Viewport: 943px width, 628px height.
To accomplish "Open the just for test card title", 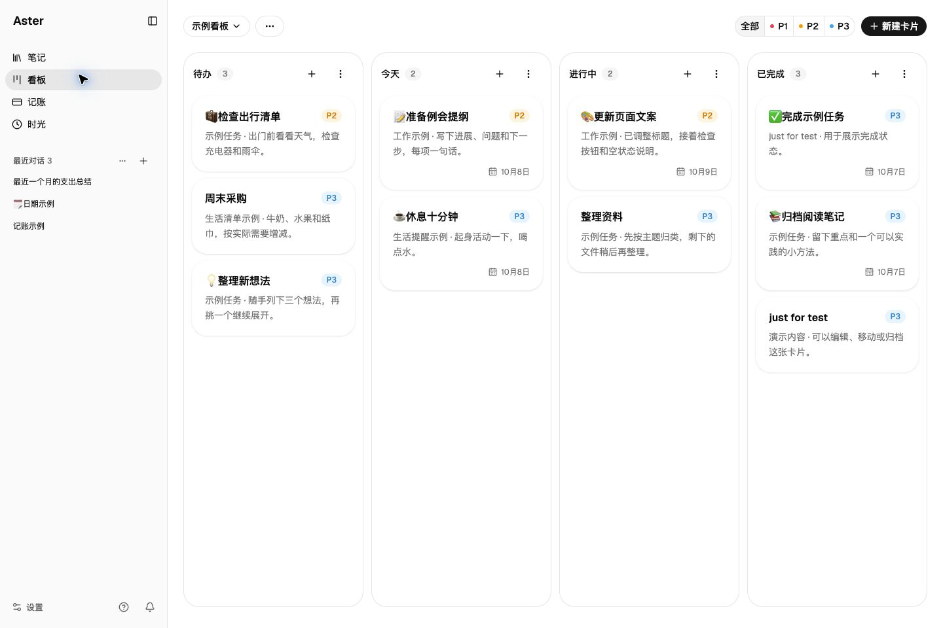I will pos(798,317).
